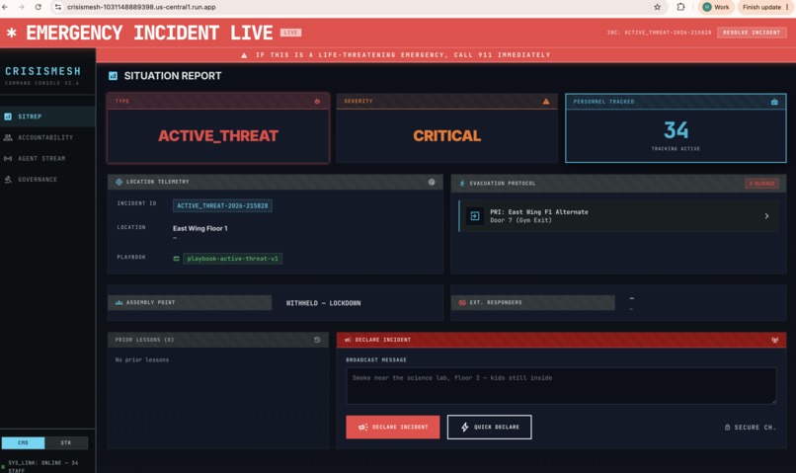
Task: Click the Ext. Responders icon
Action: pyautogui.click(x=462, y=302)
